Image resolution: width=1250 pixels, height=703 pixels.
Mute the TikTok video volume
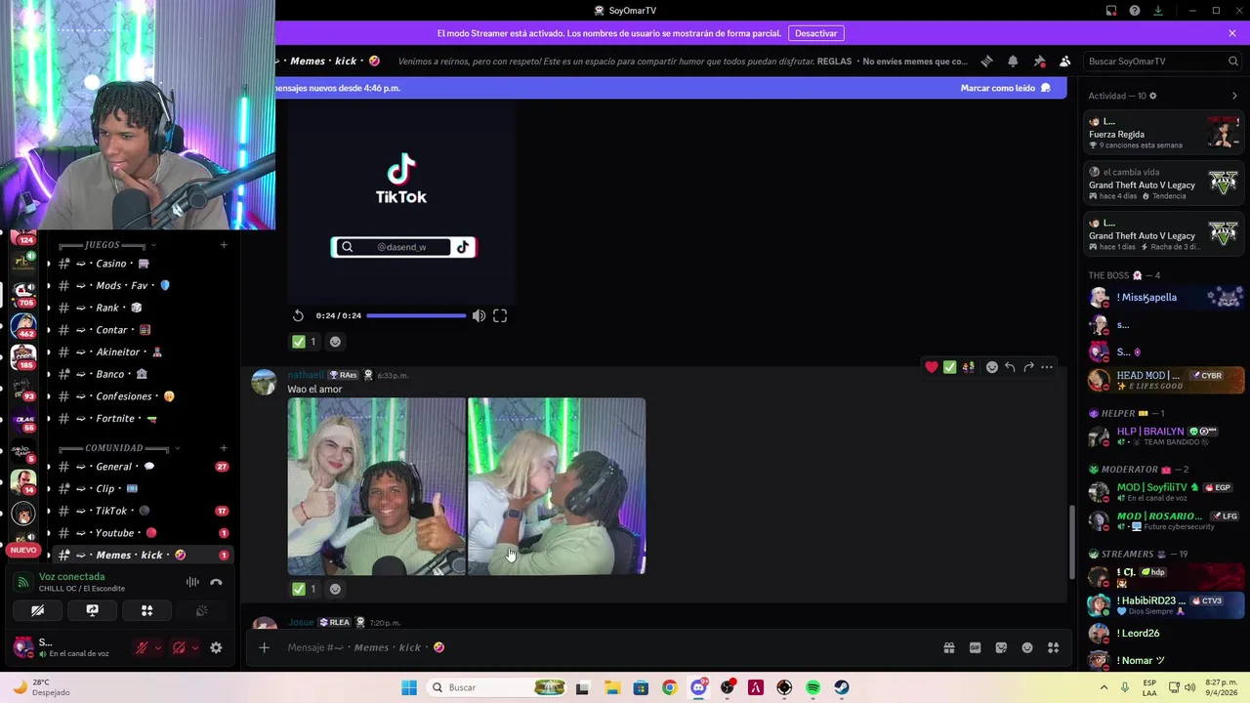click(x=479, y=315)
